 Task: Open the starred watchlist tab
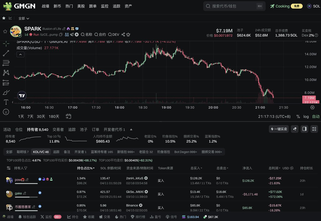click(x=4, y=18)
